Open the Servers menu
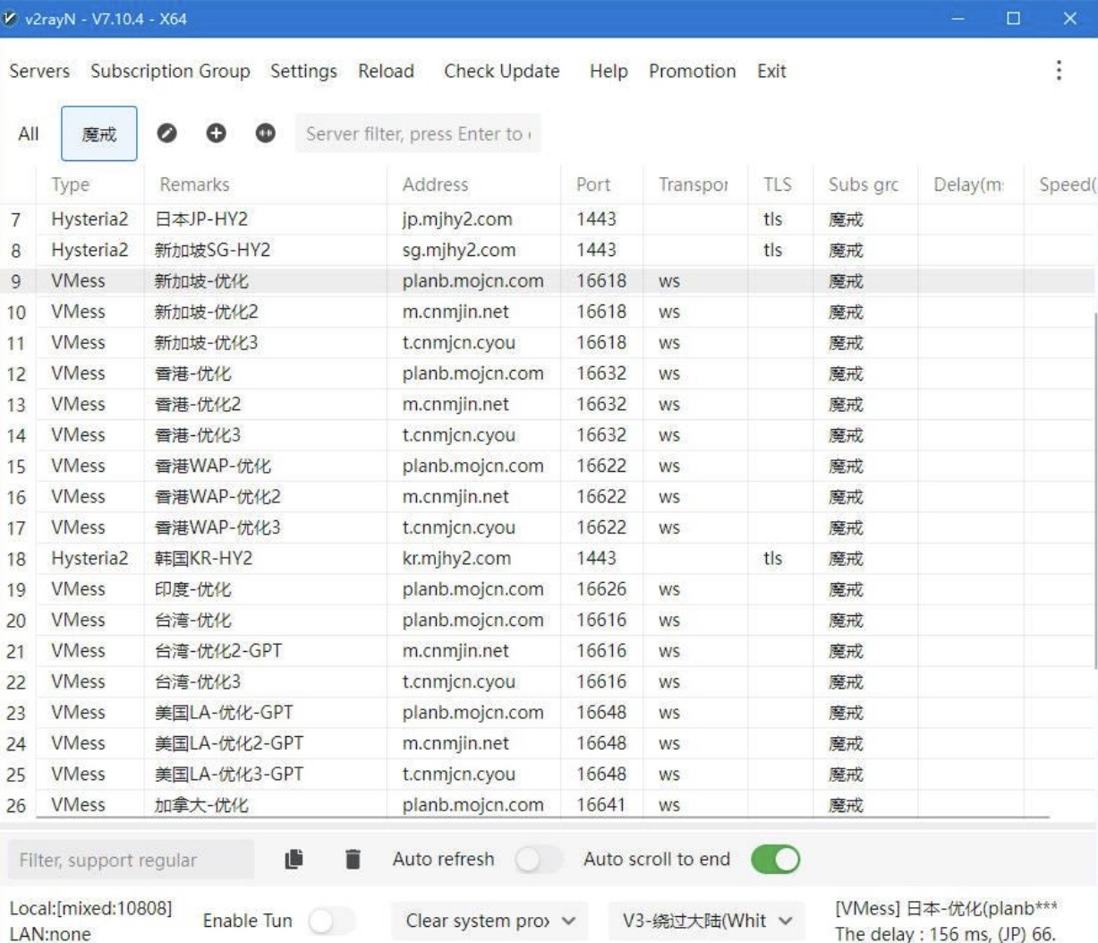Viewport: 1098px width, 943px height. coord(39,71)
